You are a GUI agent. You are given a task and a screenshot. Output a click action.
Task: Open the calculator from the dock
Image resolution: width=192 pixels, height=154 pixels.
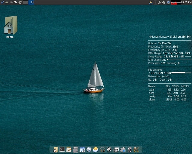76,149
